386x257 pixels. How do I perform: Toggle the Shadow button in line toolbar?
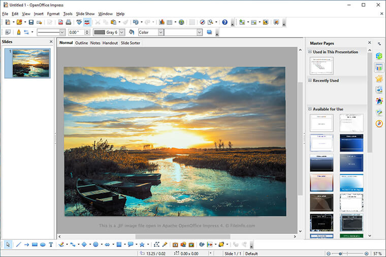pos(209,32)
